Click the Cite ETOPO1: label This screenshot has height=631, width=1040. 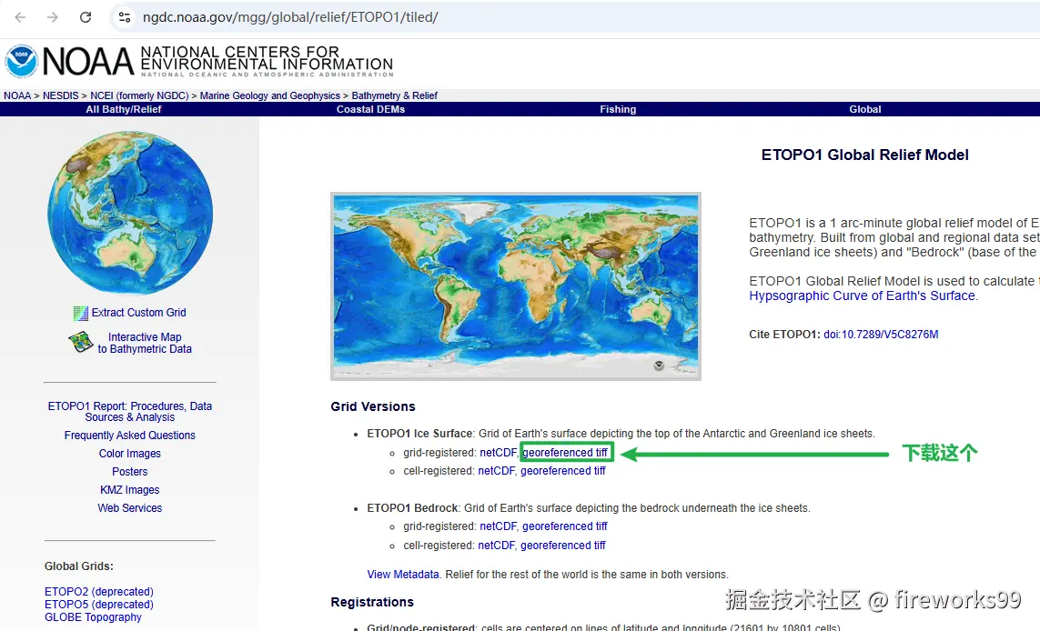click(x=784, y=335)
